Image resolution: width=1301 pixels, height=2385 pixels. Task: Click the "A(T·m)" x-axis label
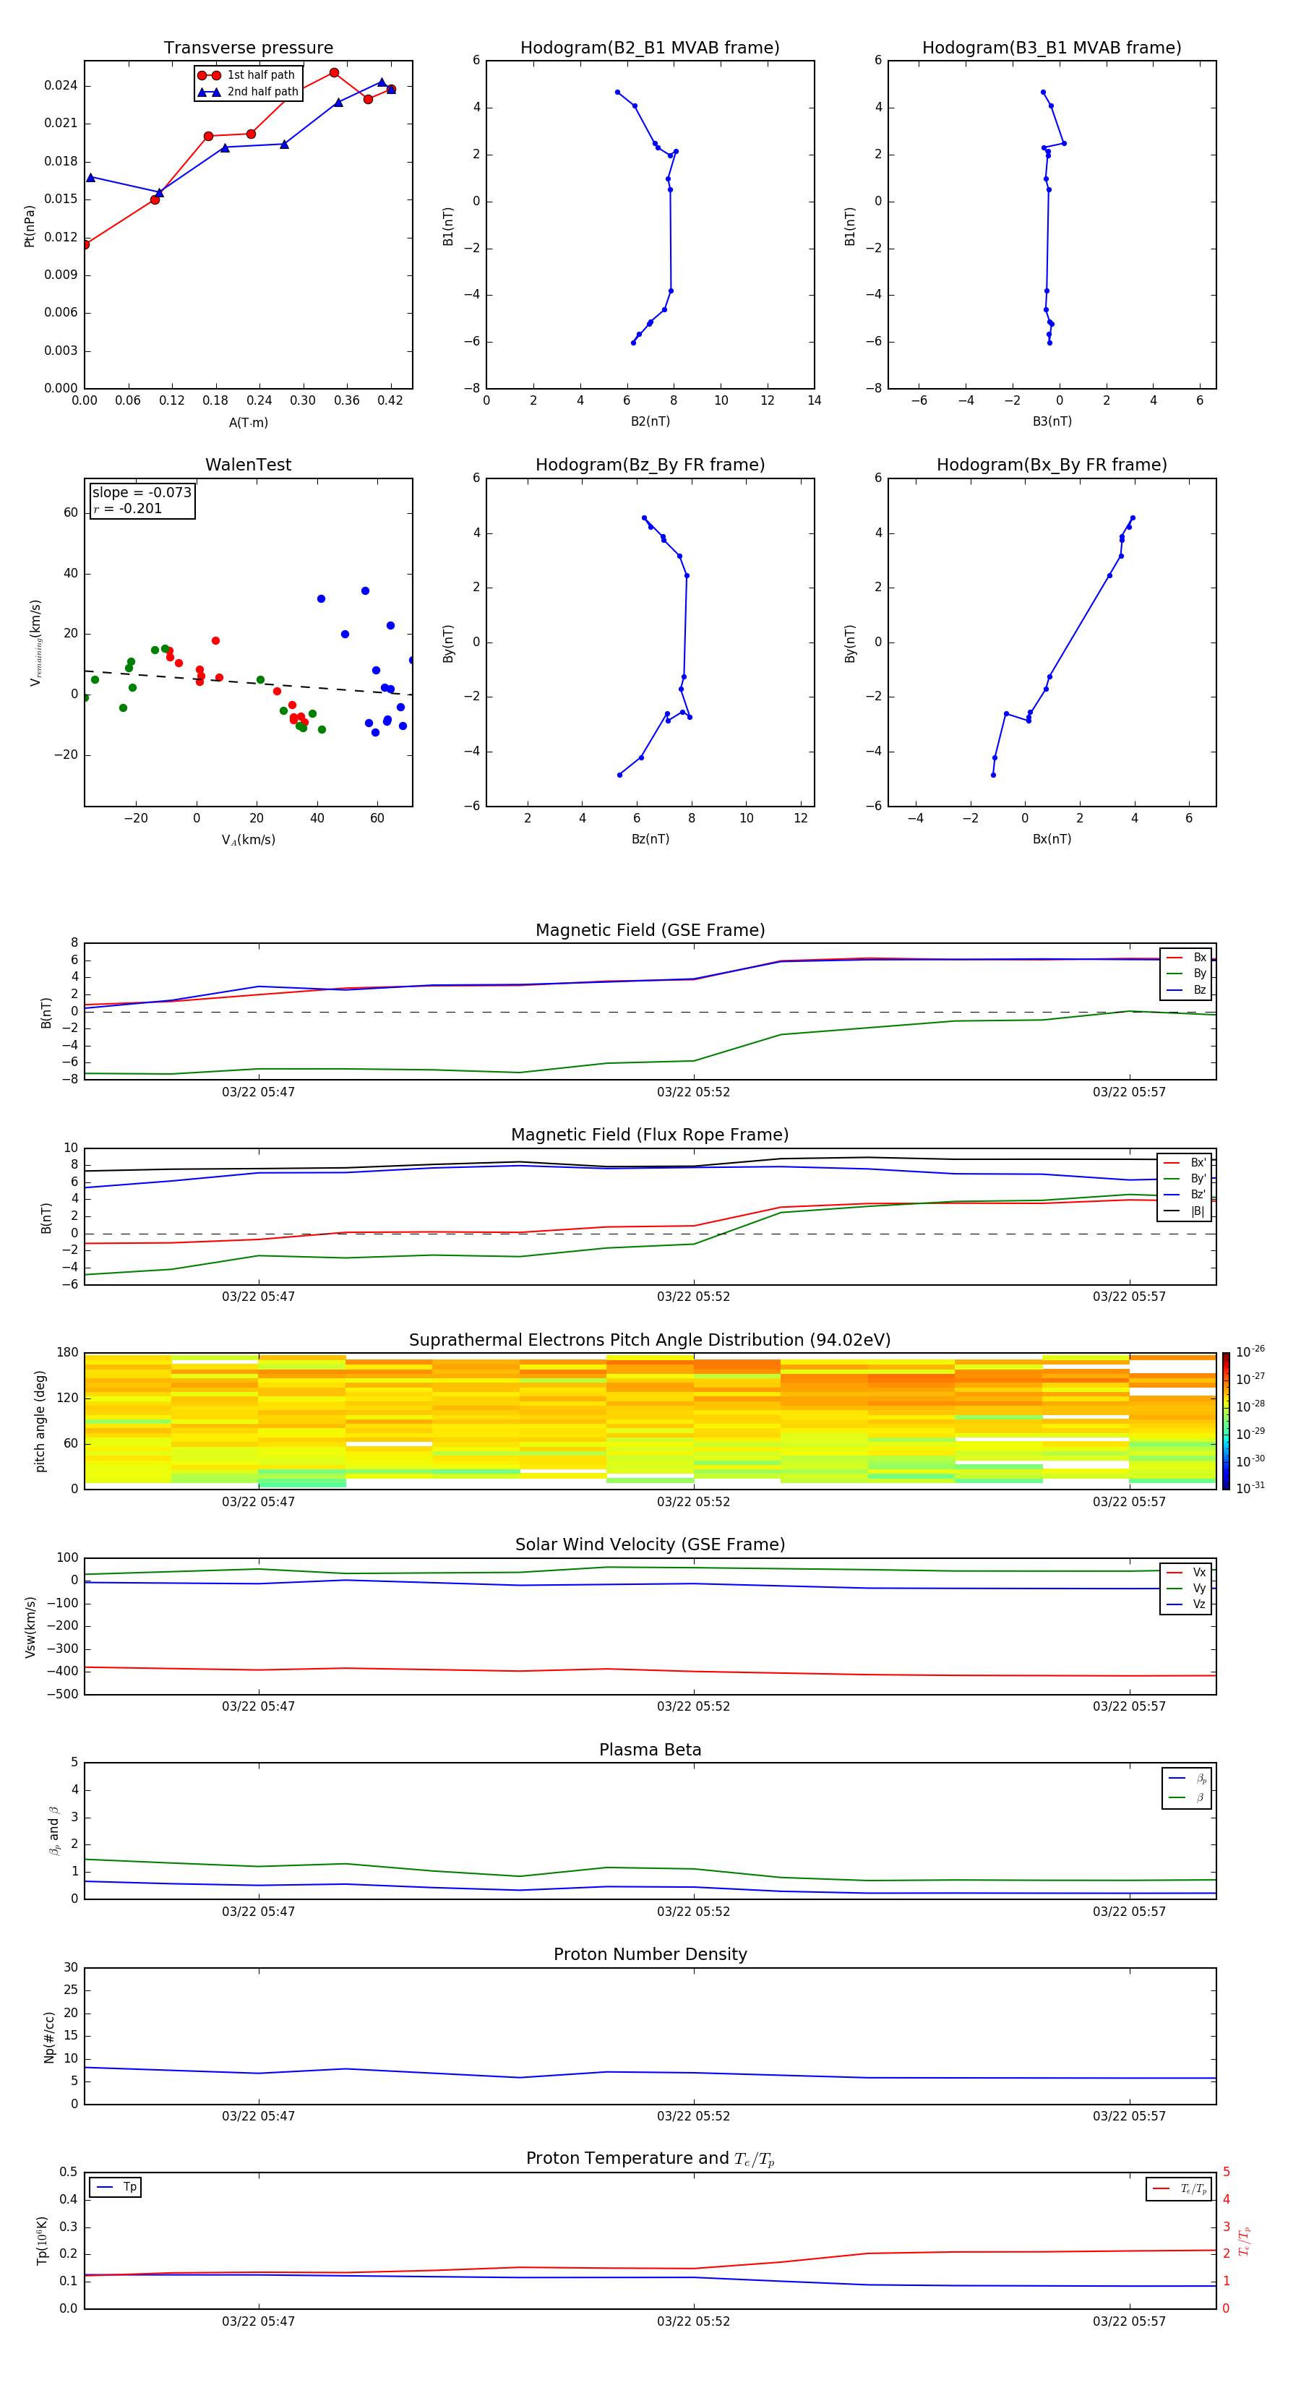coord(248,423)
